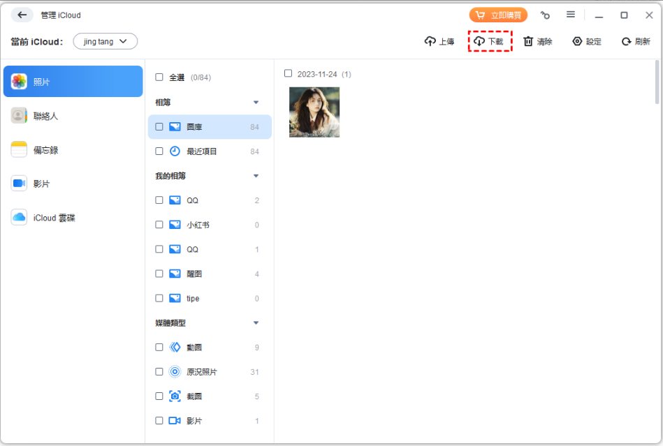Click the 刷新 refresh button
Screen dimensions: 663x446
[x=636, y=41]
